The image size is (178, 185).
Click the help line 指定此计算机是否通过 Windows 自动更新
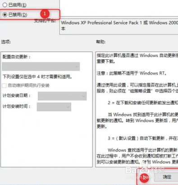tap(137, 56)
